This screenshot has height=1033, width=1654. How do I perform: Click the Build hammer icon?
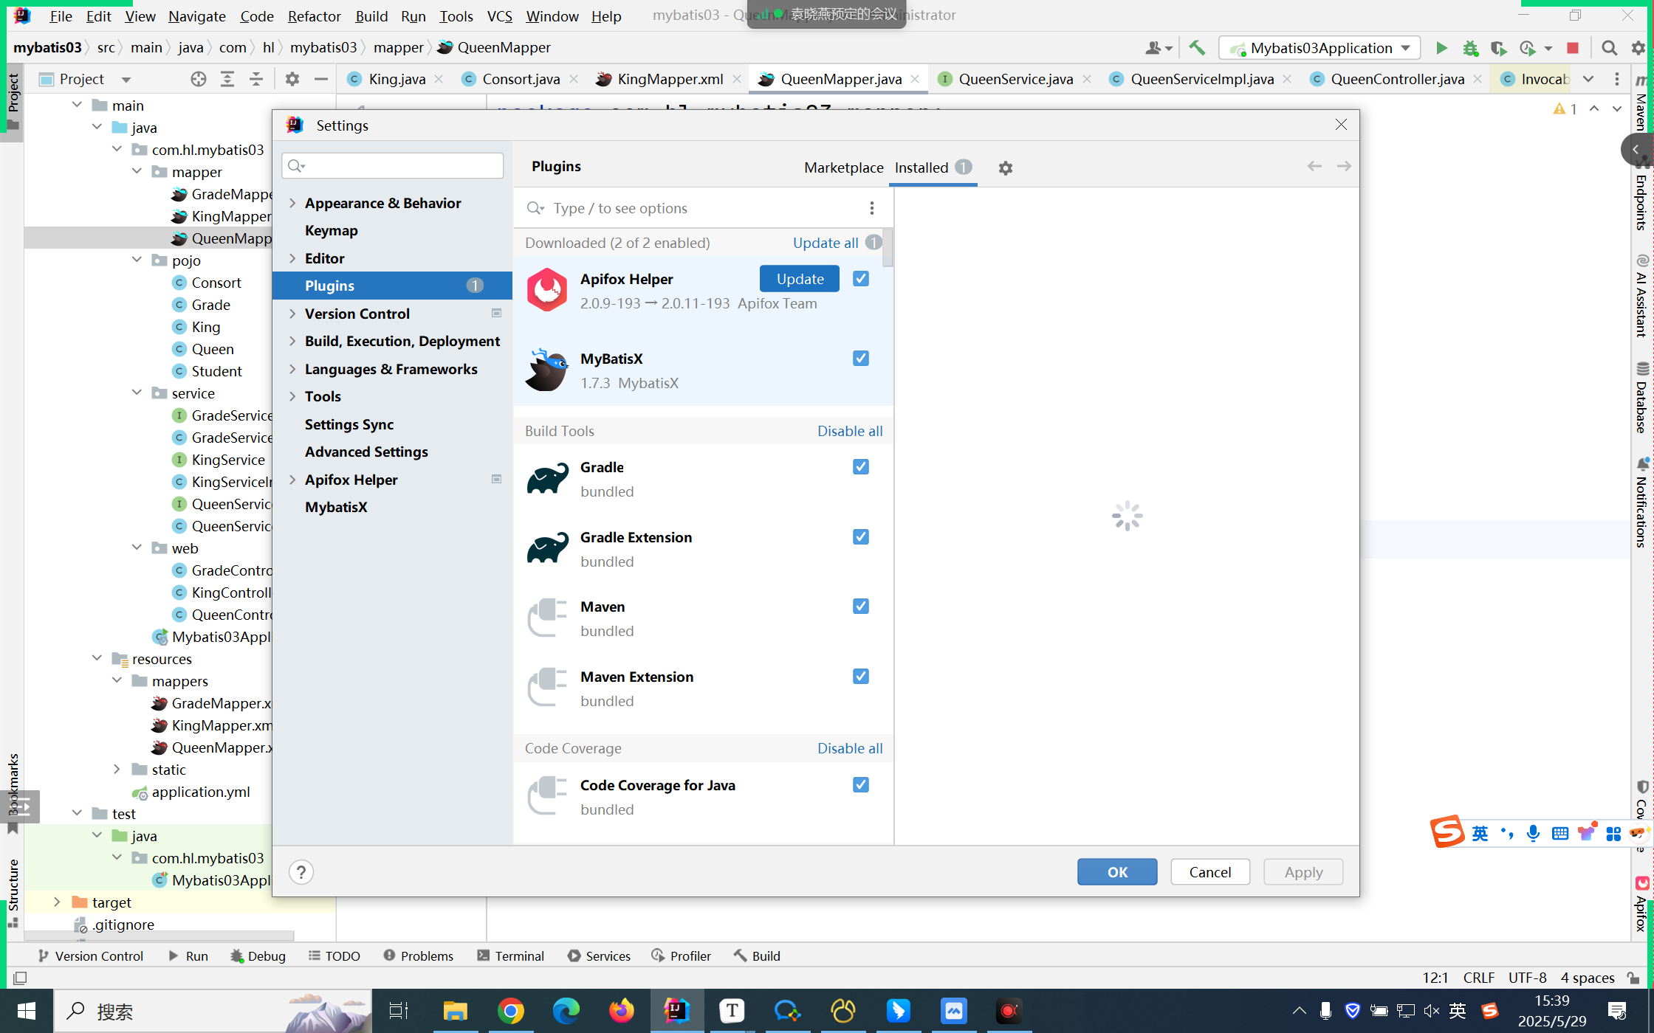pos(1197,48)
